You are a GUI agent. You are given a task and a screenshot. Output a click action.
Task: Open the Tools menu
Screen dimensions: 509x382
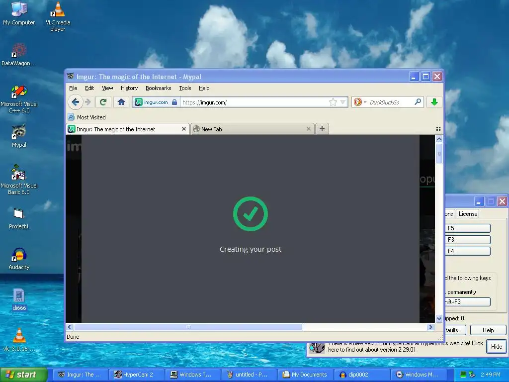(185, 88)
